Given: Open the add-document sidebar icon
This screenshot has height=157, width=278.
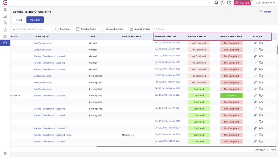Looking at the screenshot, I should [x=5, y=23].
